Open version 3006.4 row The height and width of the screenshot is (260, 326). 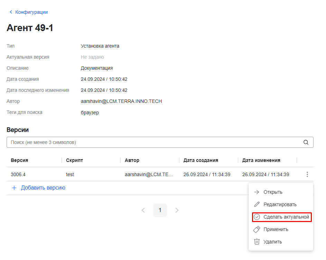(x=18, y=174)
